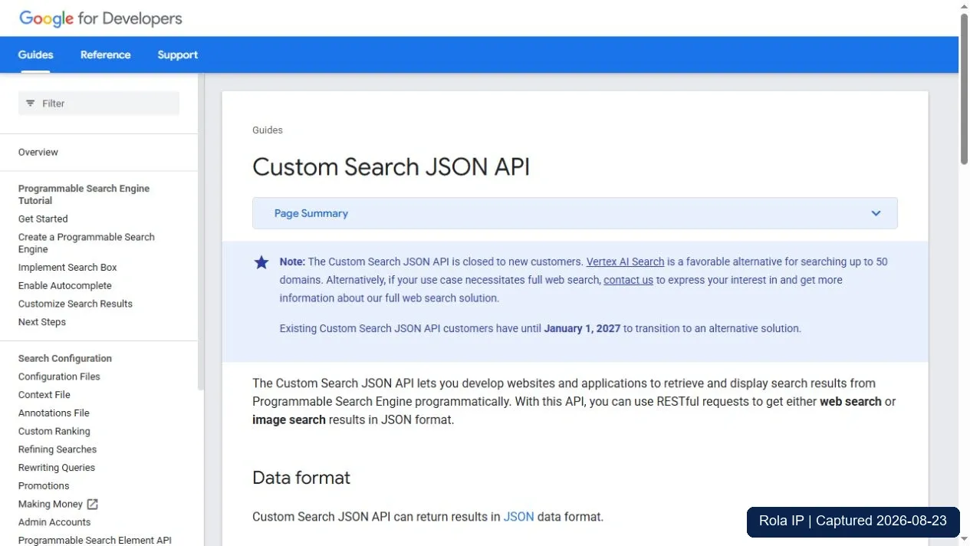Open Rewriting Queries page
Viewport: 970px width, 546px height.
click(57, 468)
